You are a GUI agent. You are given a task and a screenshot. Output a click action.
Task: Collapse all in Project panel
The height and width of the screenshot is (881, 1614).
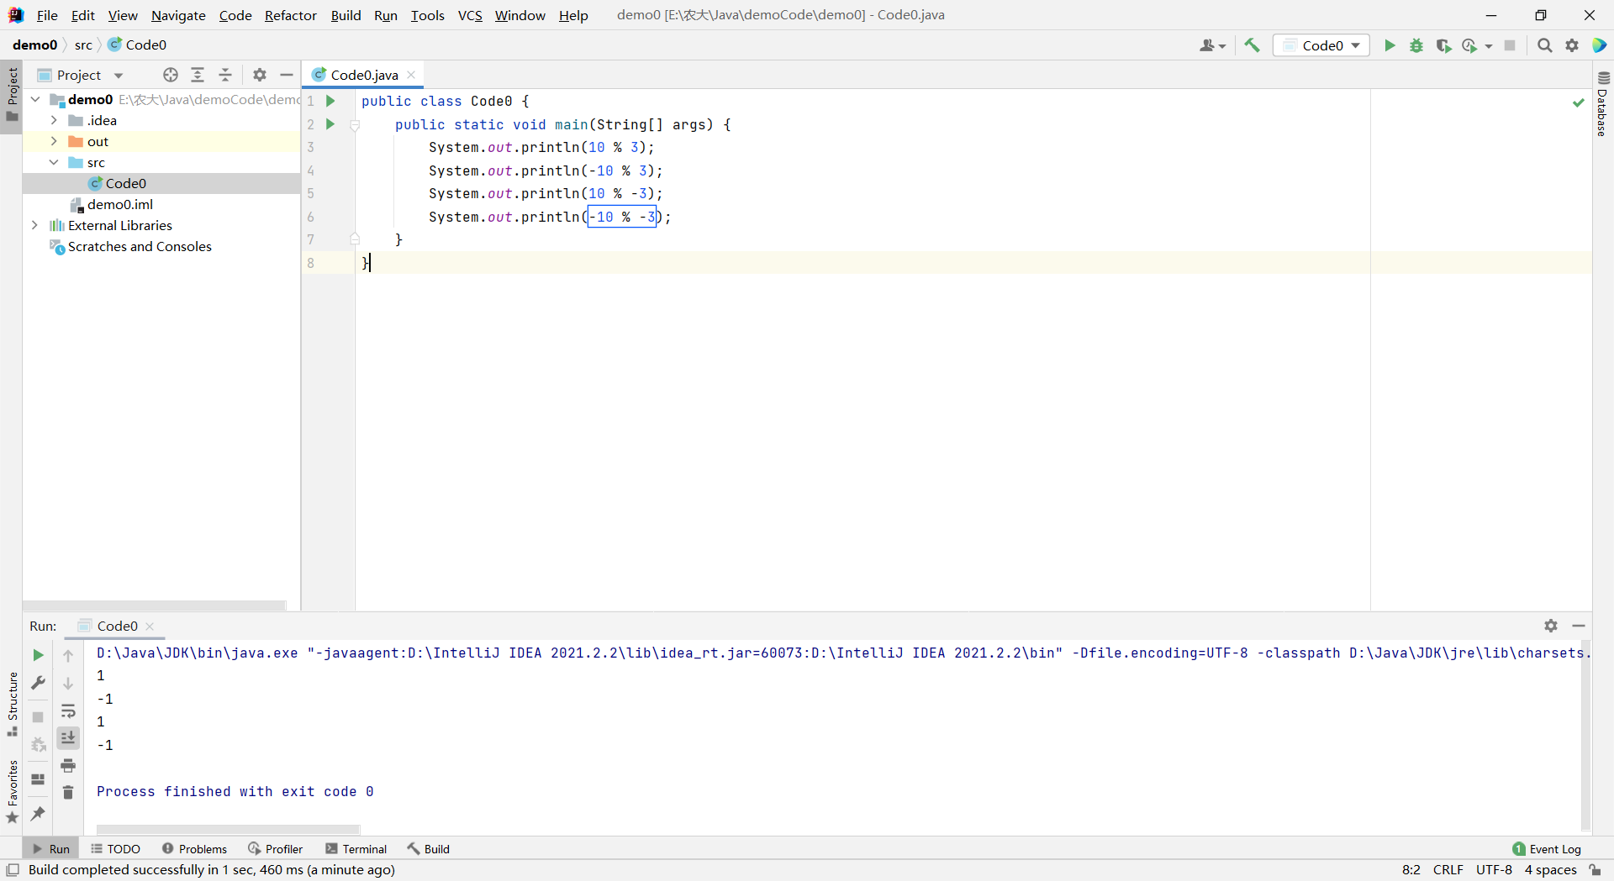(225, 75)
